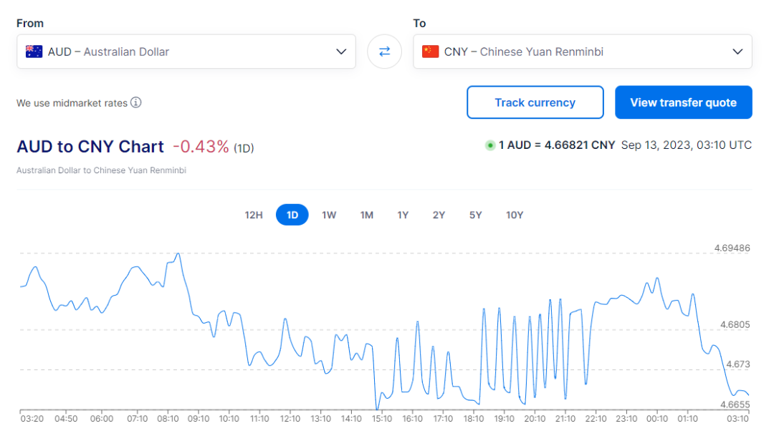
Task: Click the Track currency button
Action: (x=535, y=102)
